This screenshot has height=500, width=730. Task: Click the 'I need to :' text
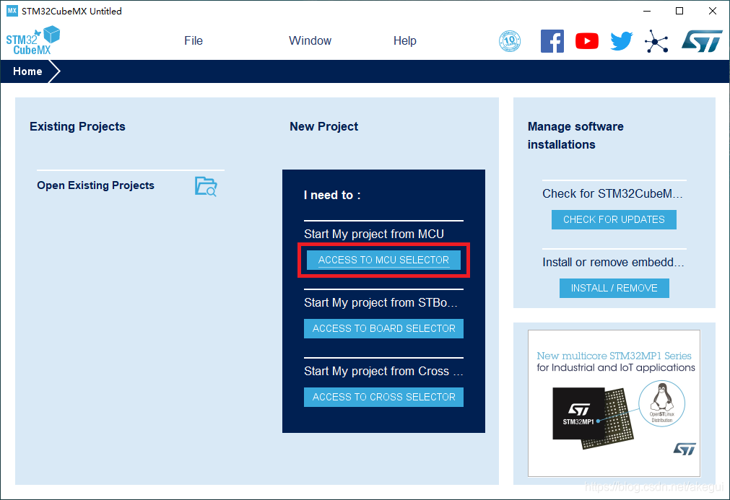[x=332, y=195]
